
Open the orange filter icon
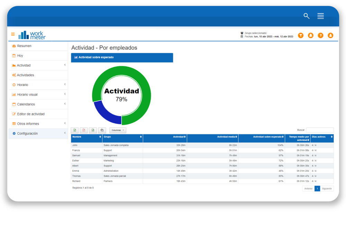coord(301,35)
